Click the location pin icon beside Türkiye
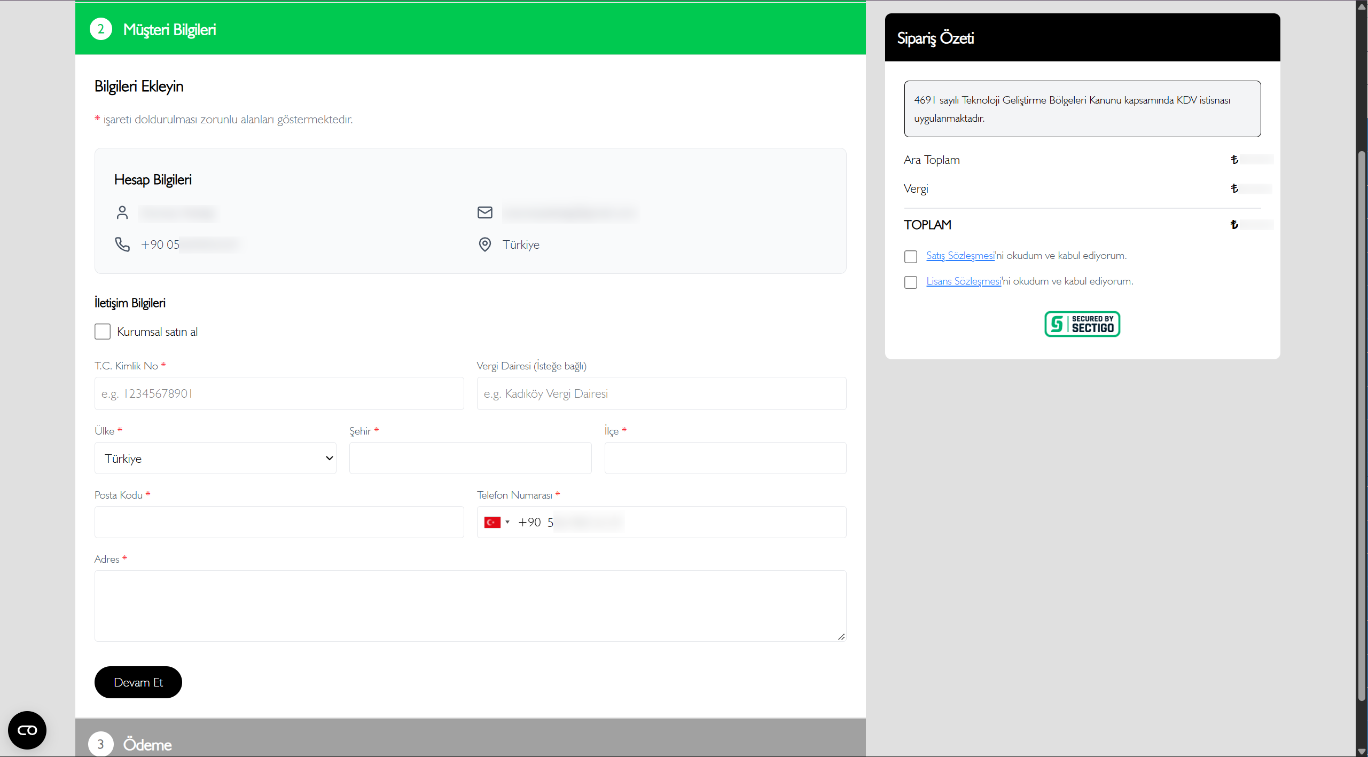 point(485,245)
